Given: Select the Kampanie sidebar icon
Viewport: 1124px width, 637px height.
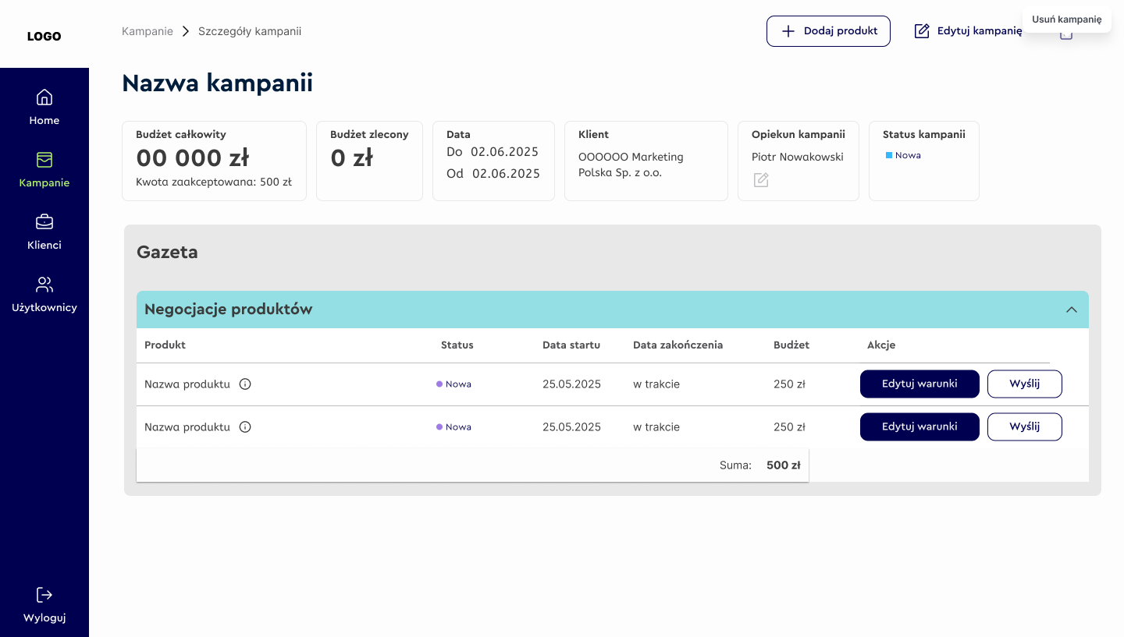Looking at the screenshot, I should pyautogui.click(x=44, y=160).
